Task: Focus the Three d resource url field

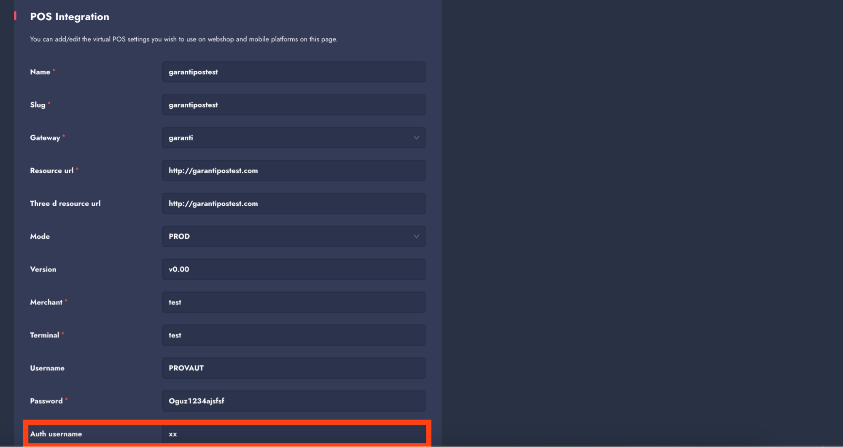Action: (x=294, y=204)
